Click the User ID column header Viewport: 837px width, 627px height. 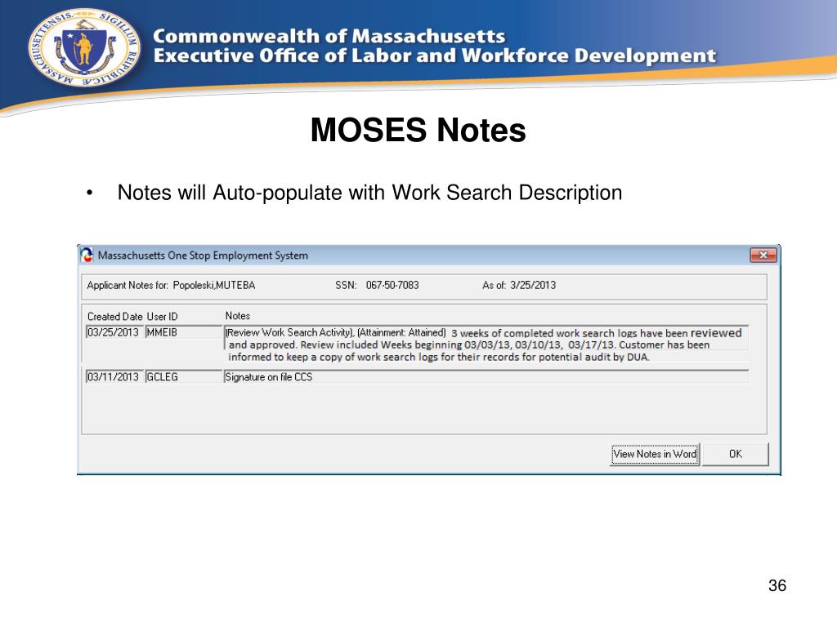coord(163,316)
